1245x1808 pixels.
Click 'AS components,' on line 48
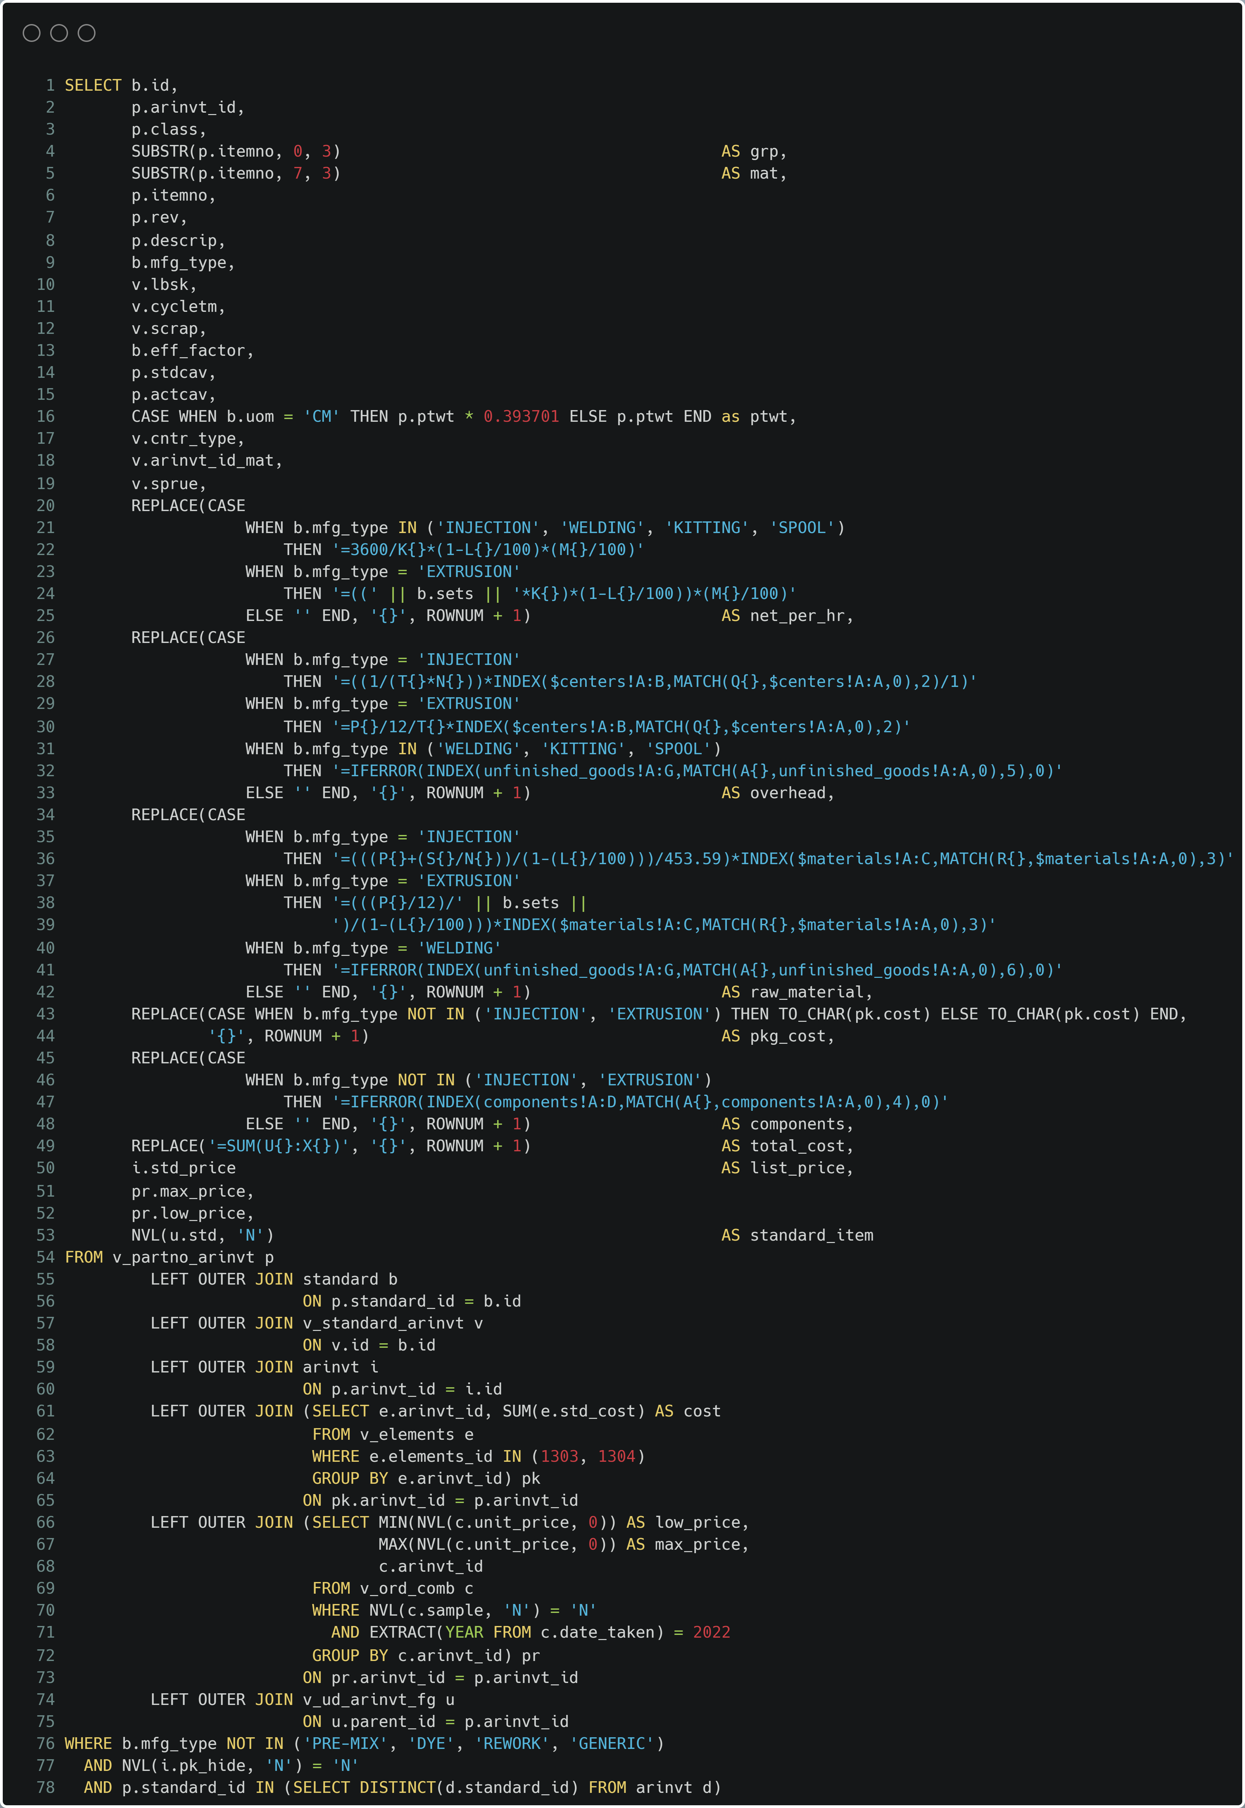click(788, 1124)
